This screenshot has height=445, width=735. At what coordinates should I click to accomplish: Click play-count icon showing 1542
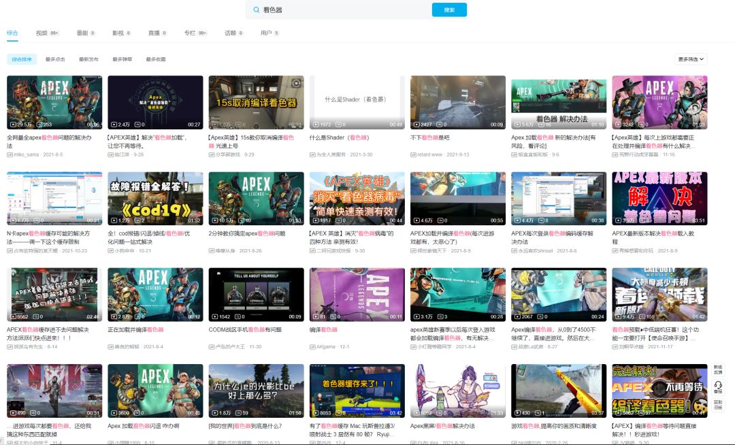tap(215, 316)
